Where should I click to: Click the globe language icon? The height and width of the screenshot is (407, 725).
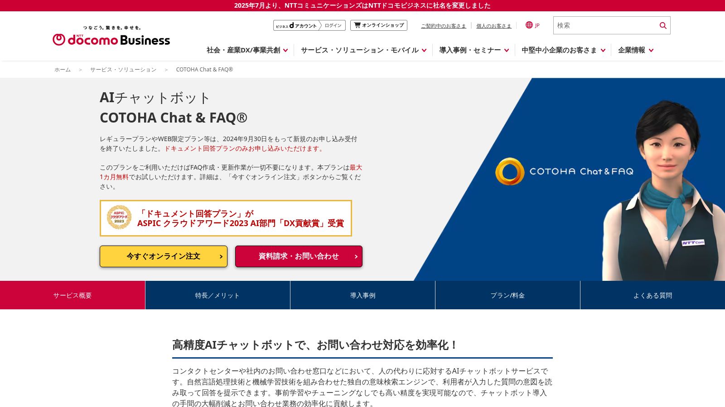point(529,25)
